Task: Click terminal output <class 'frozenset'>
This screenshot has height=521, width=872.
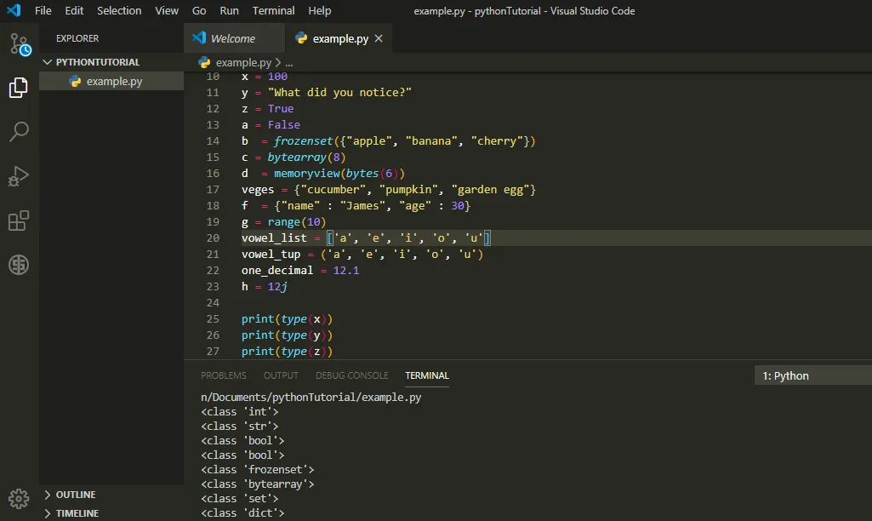Action: click(258, 469)
